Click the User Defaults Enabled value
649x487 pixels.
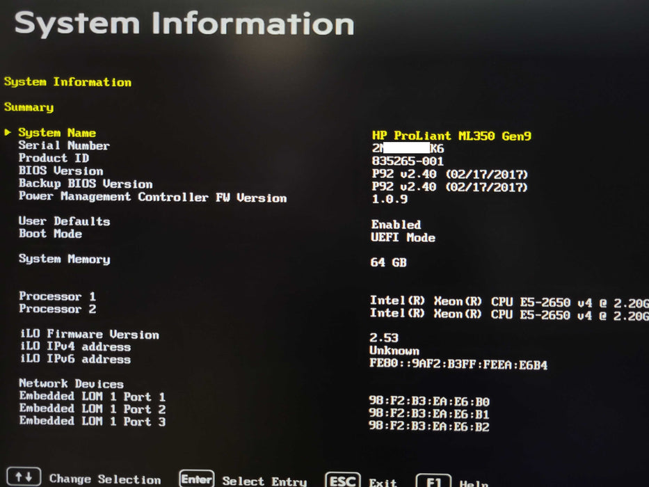click(x=396, y=225)
